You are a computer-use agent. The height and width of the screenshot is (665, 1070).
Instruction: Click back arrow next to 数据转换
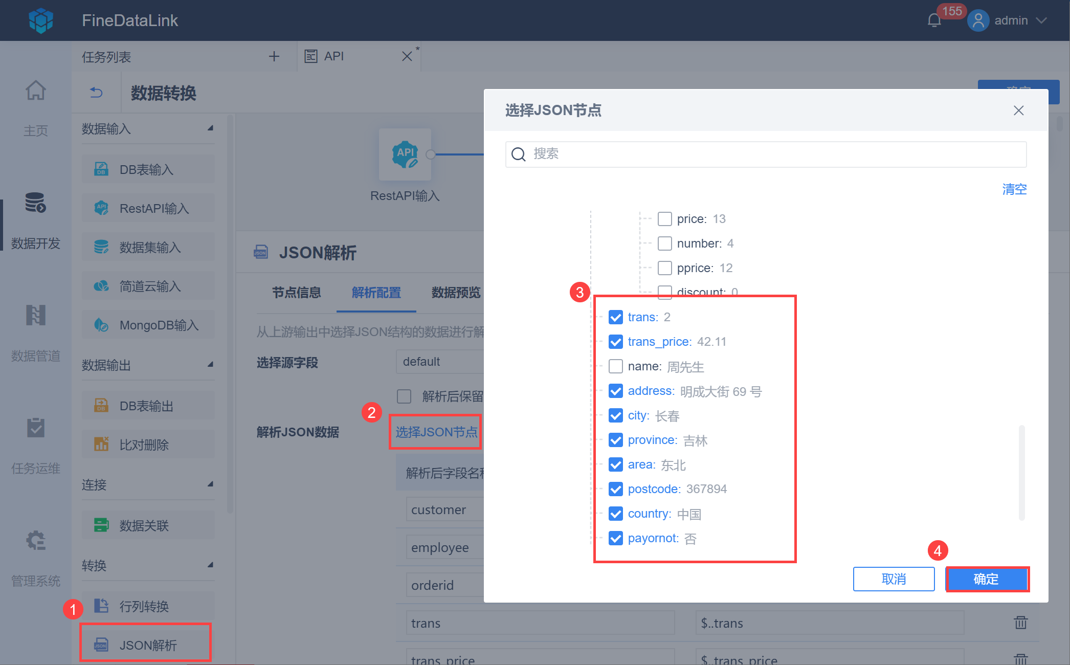96,93
